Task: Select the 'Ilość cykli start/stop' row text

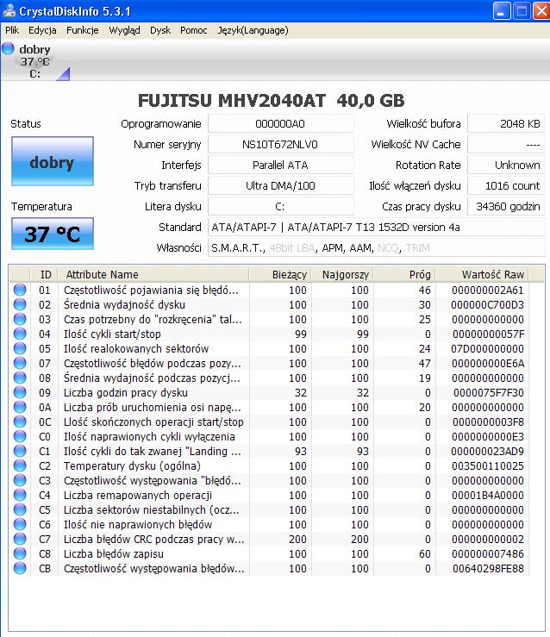Action: [x=112, y=334]
